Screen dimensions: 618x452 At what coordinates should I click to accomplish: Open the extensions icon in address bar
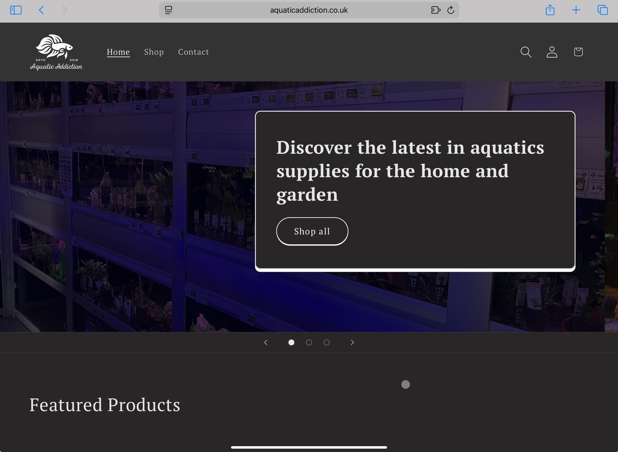(435, 10)
